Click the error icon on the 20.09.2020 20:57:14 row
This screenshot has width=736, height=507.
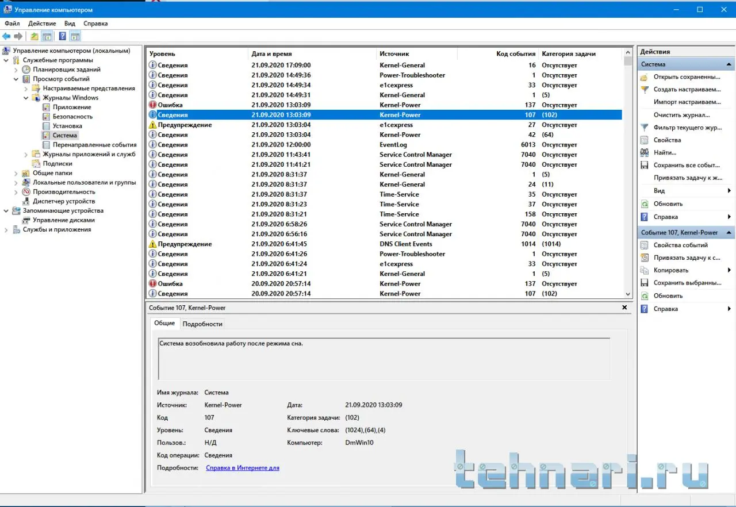(x=152, y=284)
